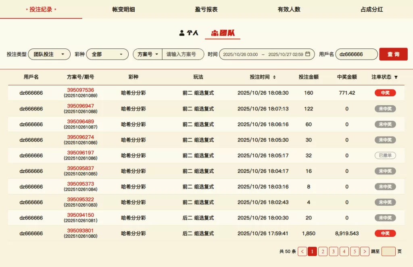Select the 团队 view with group icon
Image resolution: width=413 pixels, height=267 pixels.
point(223,33)
